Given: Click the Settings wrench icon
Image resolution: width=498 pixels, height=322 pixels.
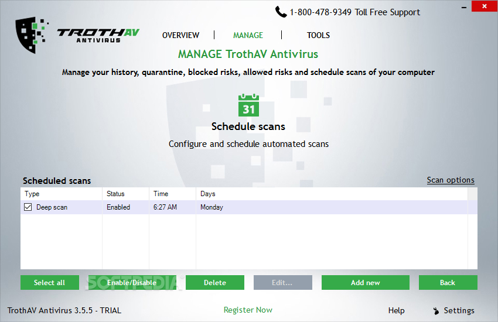Looking at the screenshot, I should [436, 311].
